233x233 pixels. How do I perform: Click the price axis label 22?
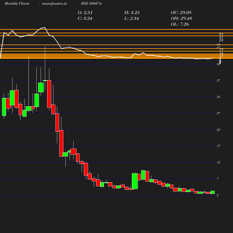tap(219, 130)
